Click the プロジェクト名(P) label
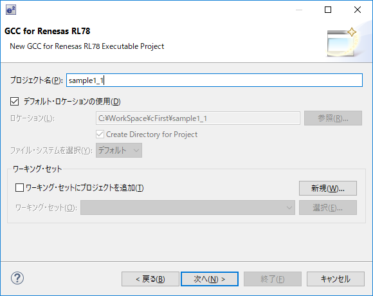 point(37,80)
